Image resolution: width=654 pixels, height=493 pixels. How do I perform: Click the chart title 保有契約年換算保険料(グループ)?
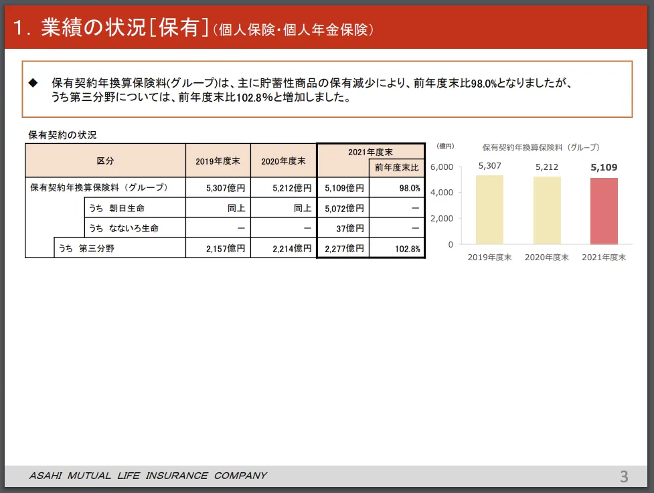pyautogui.click(x=541, y=147)
